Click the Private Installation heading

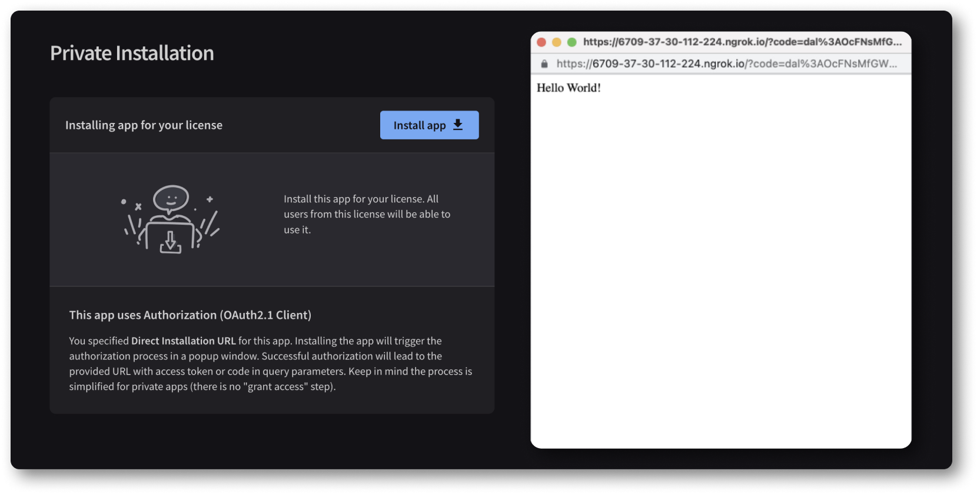[x=132, y=53]
